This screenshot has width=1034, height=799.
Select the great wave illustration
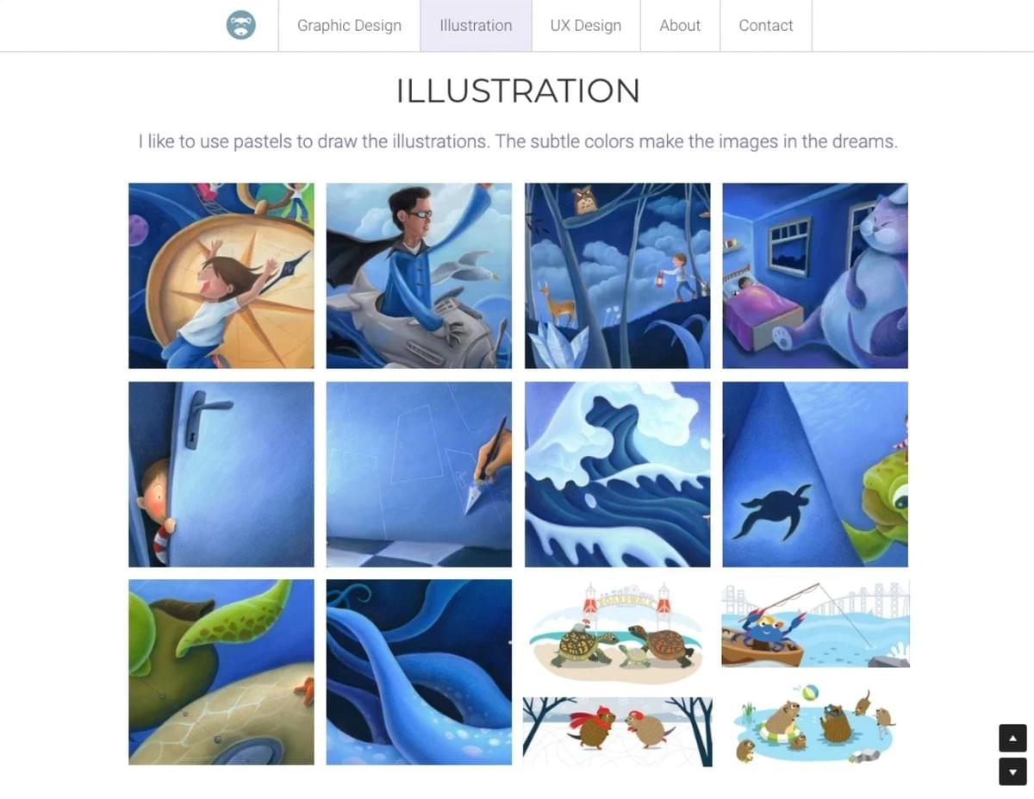tap(618, 474)
